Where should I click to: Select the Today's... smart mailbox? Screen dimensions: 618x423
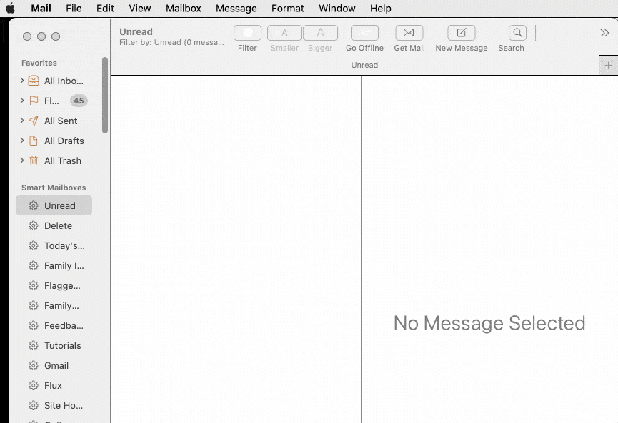coord(54,245)
